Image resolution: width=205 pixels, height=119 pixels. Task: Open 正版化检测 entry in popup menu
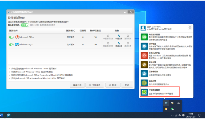[166, 74]
